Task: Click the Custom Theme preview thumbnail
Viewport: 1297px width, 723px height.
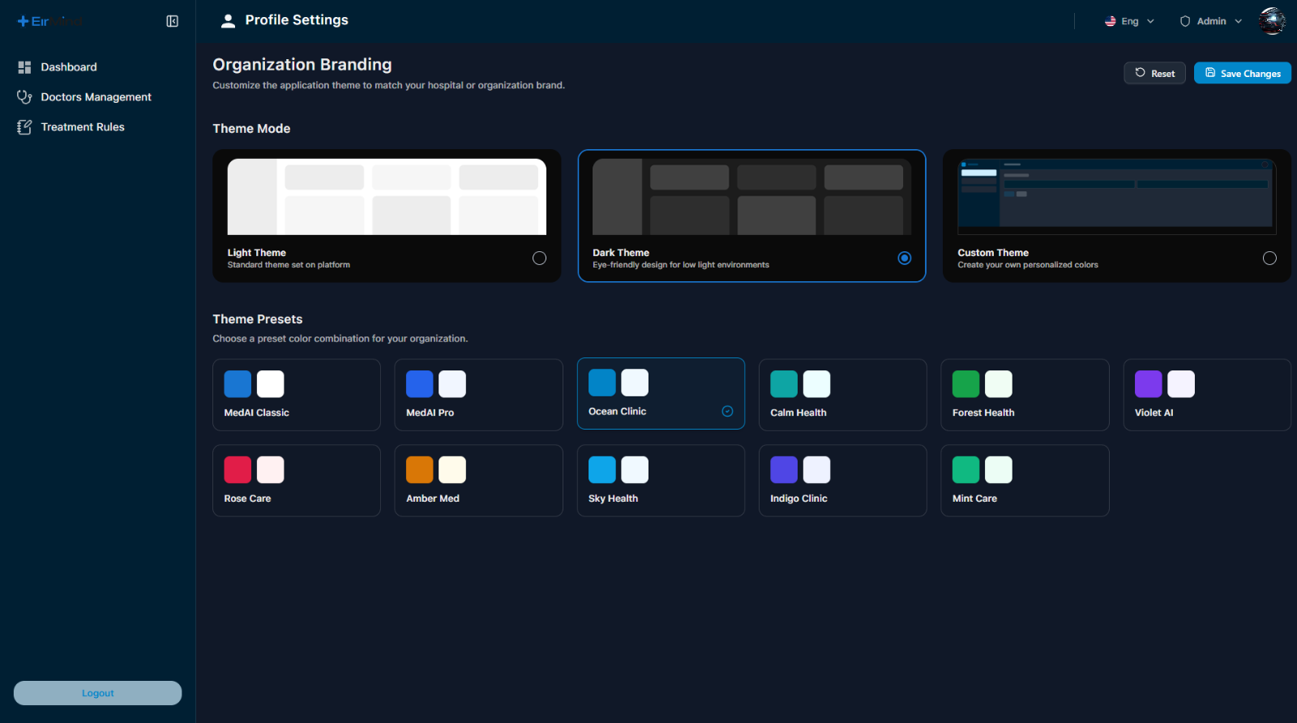Action: tap(1117, 197)
